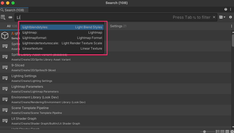This screenshot has width=234, height=133.
Task: Open the saved searches panel icon
Action: coord(3,17)
